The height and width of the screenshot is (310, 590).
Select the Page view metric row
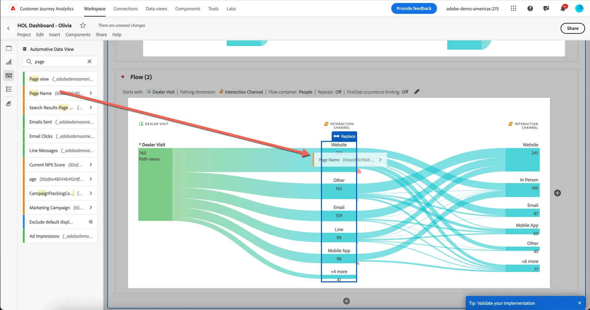(x=60, y=79)
